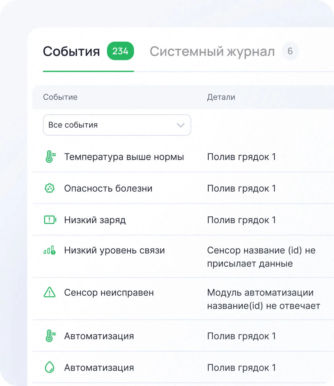Select Автоматизация text next to thermometer icon
This screenshot has height=386, width=334.
pos(99,336)
